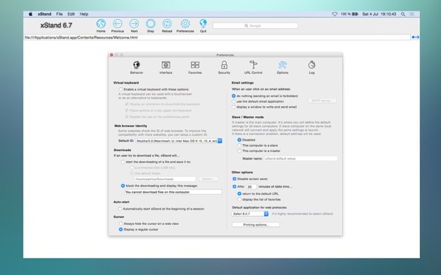Select display a window to write email
This screenshot has width=441, height=275.
234,107
